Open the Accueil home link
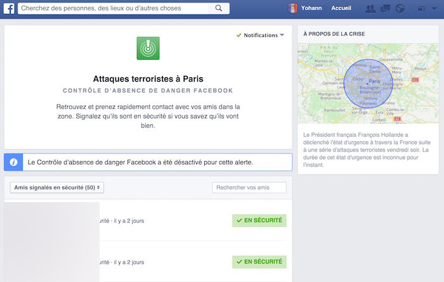444x282 pixels. [x=341, y=8]
